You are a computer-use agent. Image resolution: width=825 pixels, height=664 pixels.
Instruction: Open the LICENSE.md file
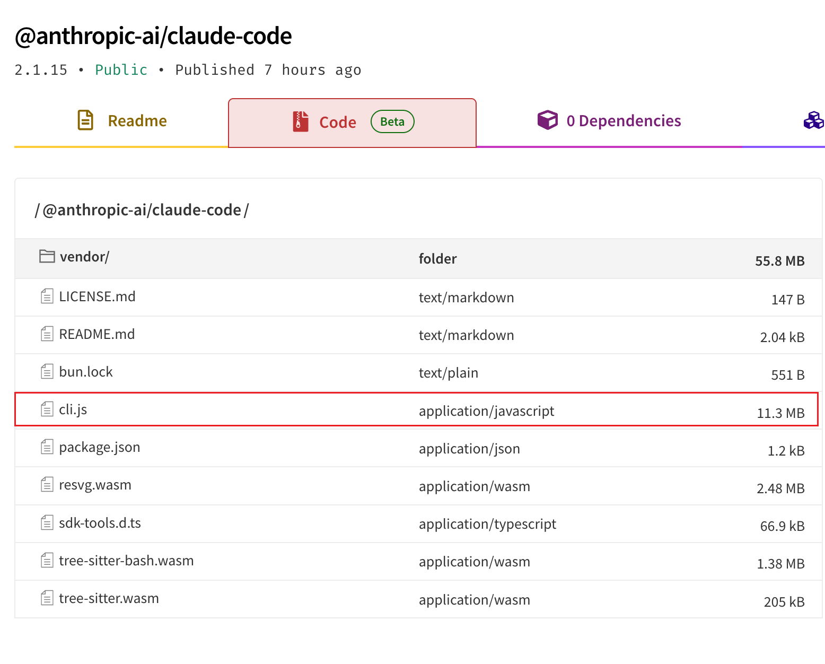point(97,296)
